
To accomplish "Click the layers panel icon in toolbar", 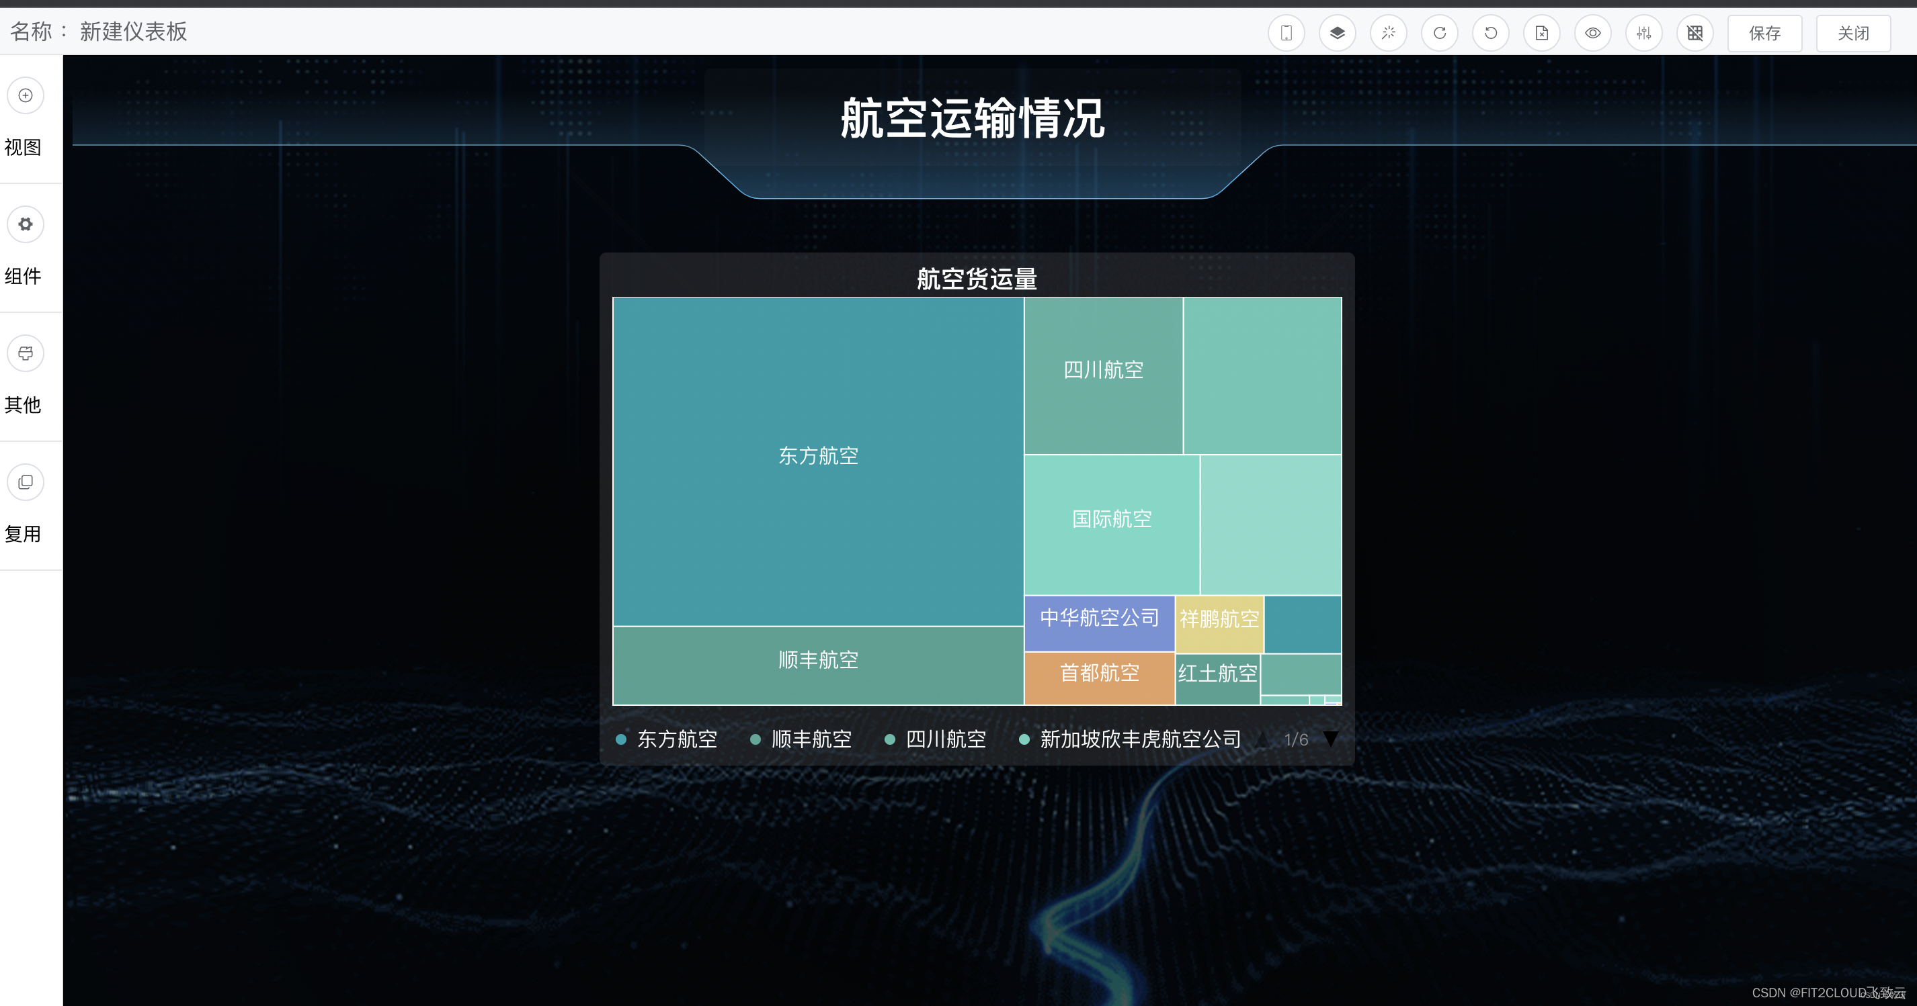I will [1338, 33].
